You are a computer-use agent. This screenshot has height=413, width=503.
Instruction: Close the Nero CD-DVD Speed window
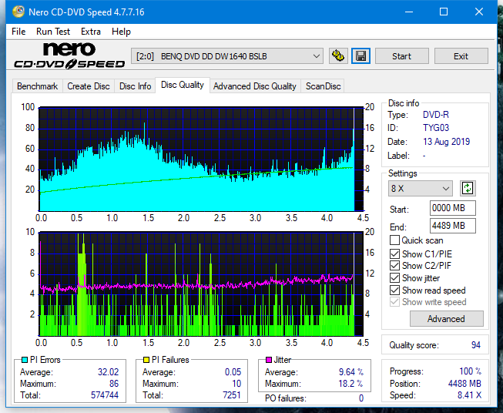pos(479,12)
